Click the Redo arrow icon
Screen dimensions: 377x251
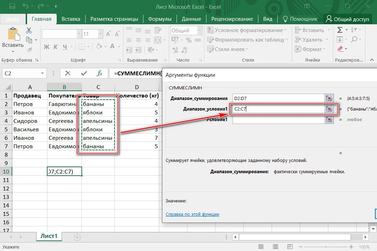41,6
